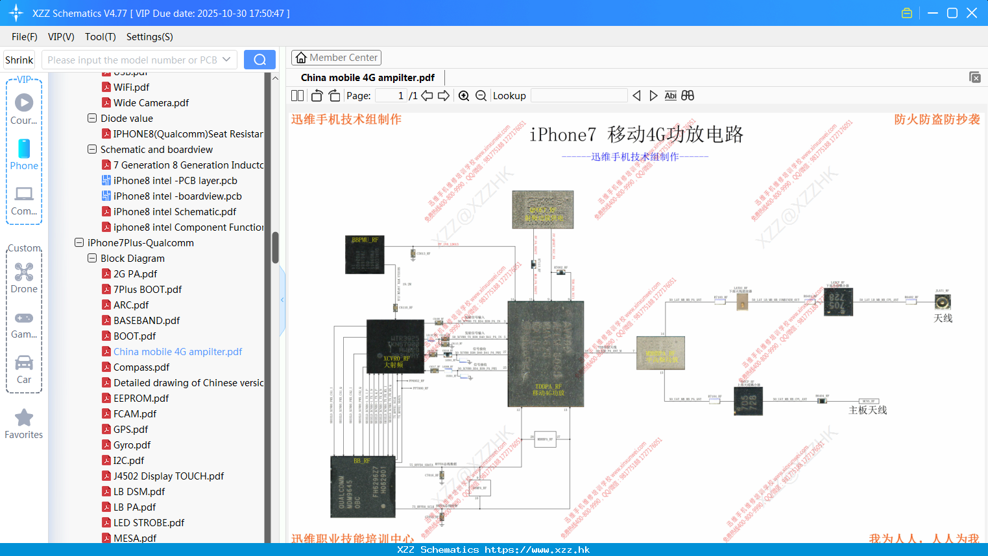Open BASEBAND.pdf
The width and height of the screenshot is (988, 556).
pyautogui.click(x=147, y=320)
